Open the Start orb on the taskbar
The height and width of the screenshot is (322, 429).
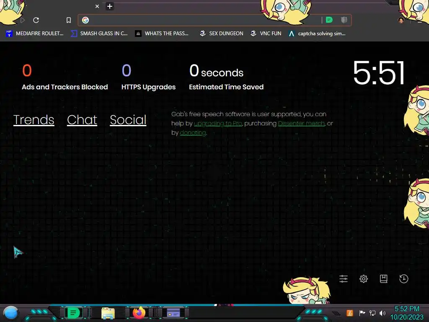point(11,313)
